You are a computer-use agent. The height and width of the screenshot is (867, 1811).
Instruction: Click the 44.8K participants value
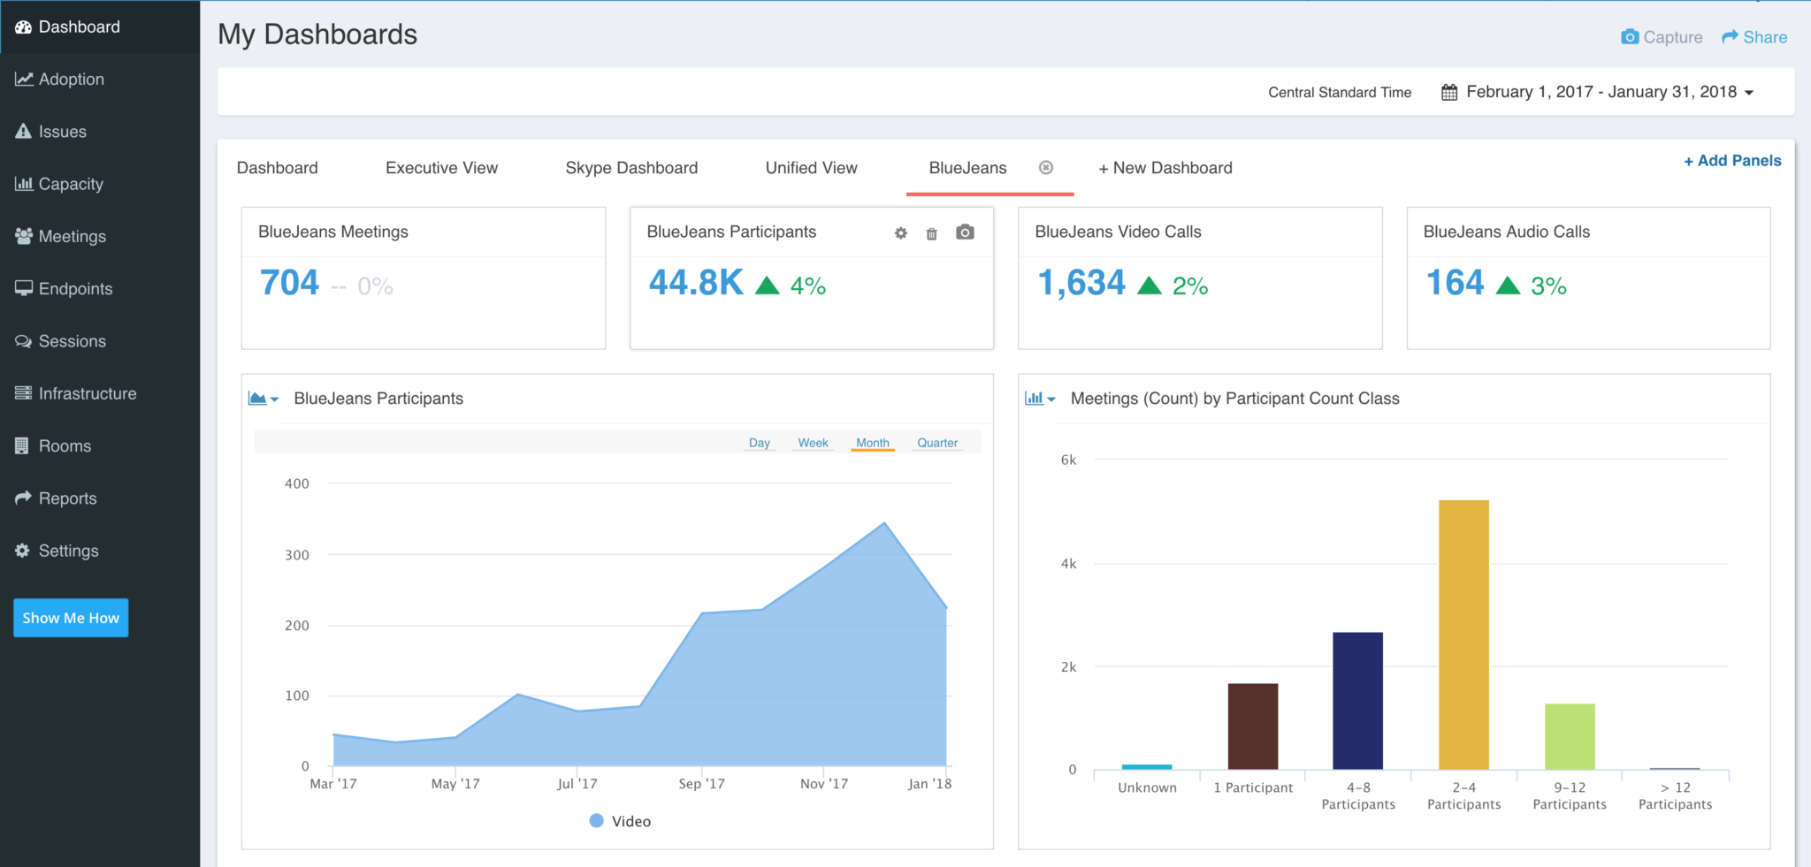point(696,284)
